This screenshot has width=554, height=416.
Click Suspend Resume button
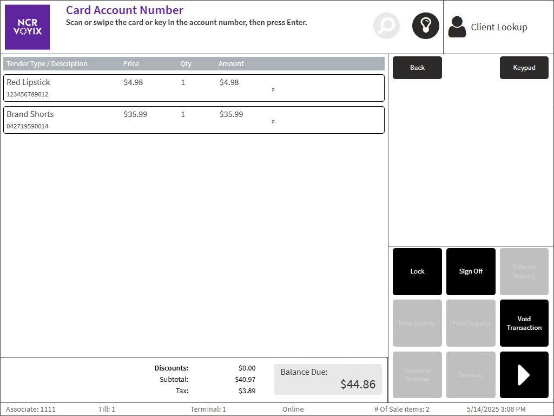417,375
